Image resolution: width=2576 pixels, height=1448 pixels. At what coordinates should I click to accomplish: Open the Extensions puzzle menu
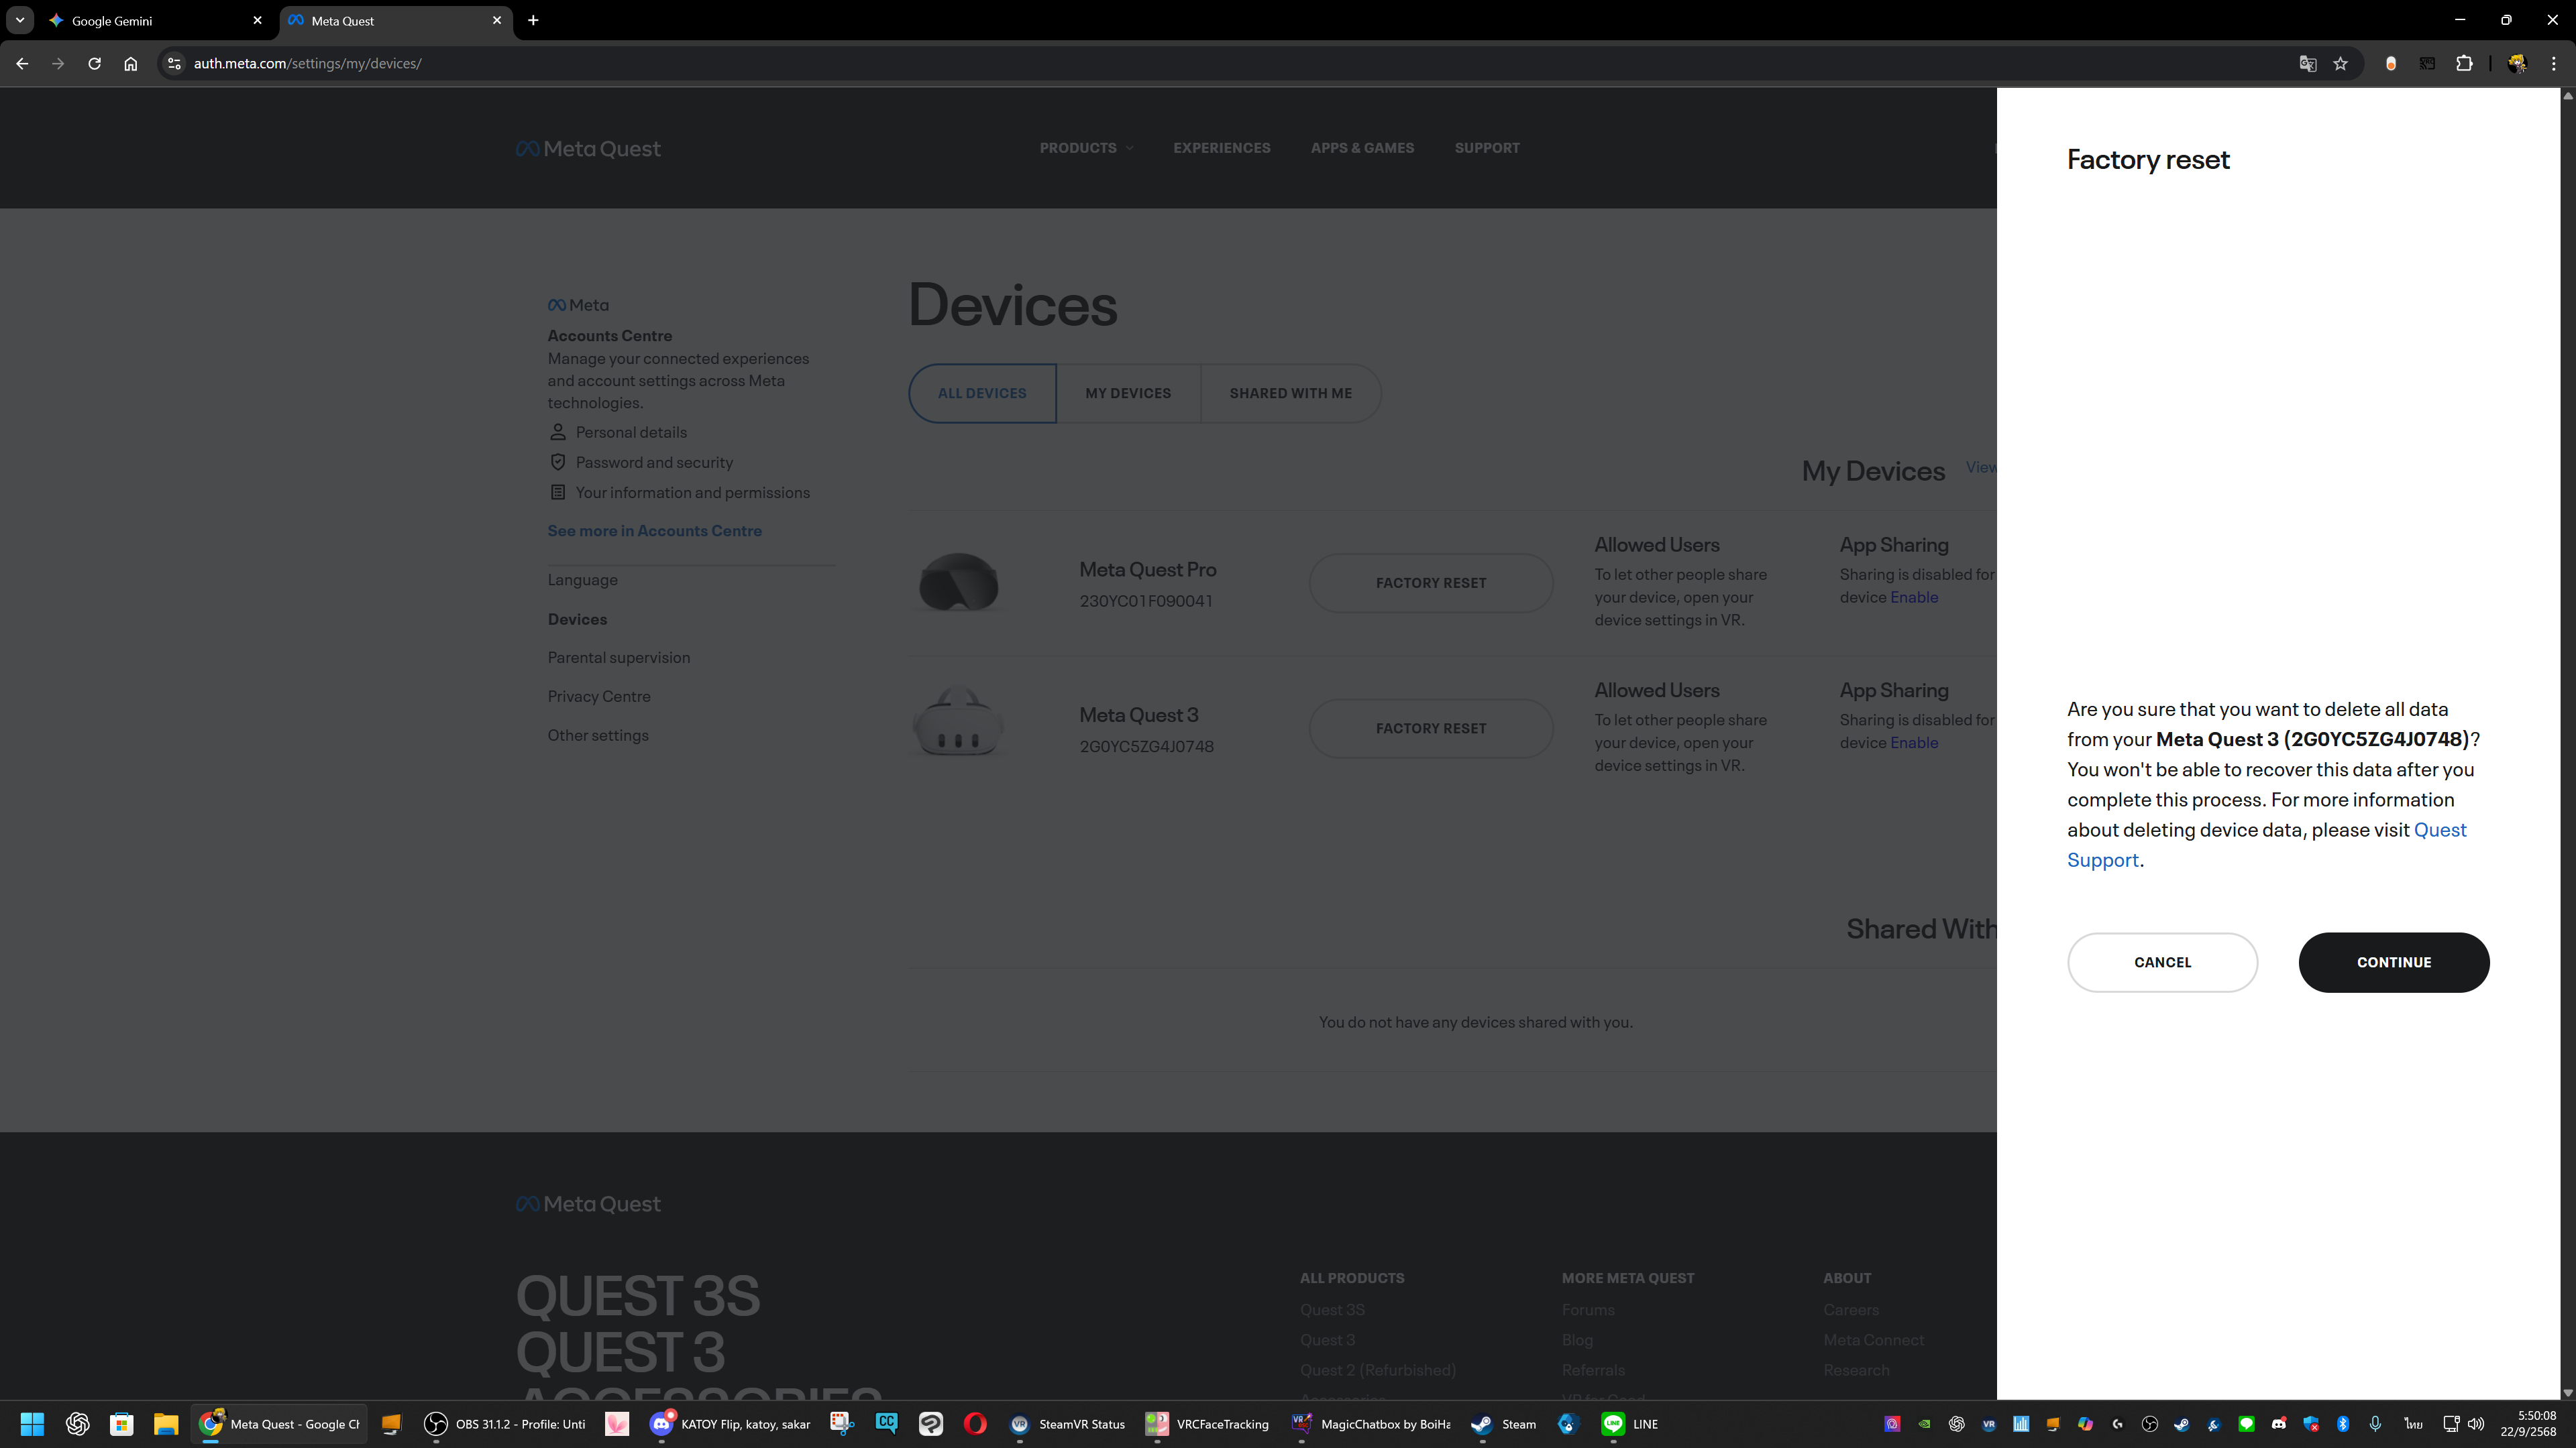2464,63
